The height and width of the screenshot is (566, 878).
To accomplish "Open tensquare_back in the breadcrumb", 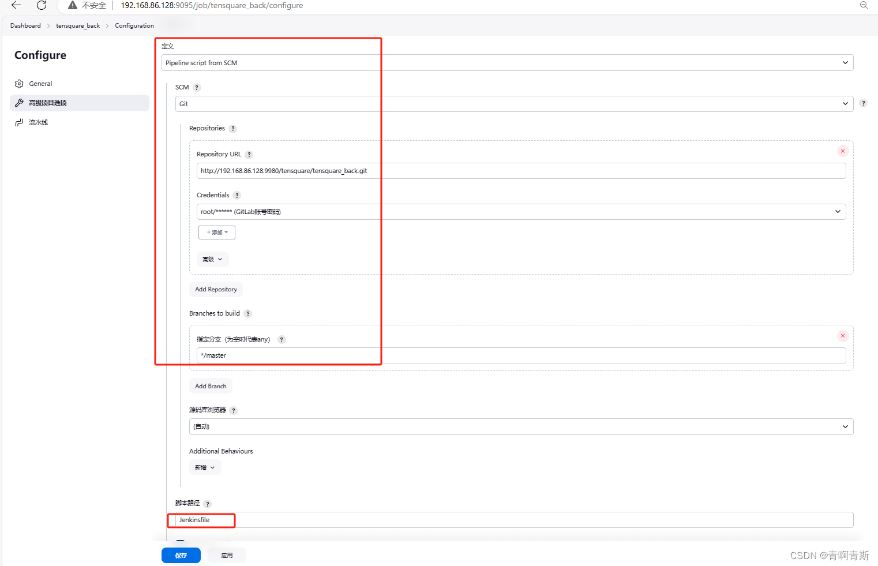I will (x=78, y=25).
